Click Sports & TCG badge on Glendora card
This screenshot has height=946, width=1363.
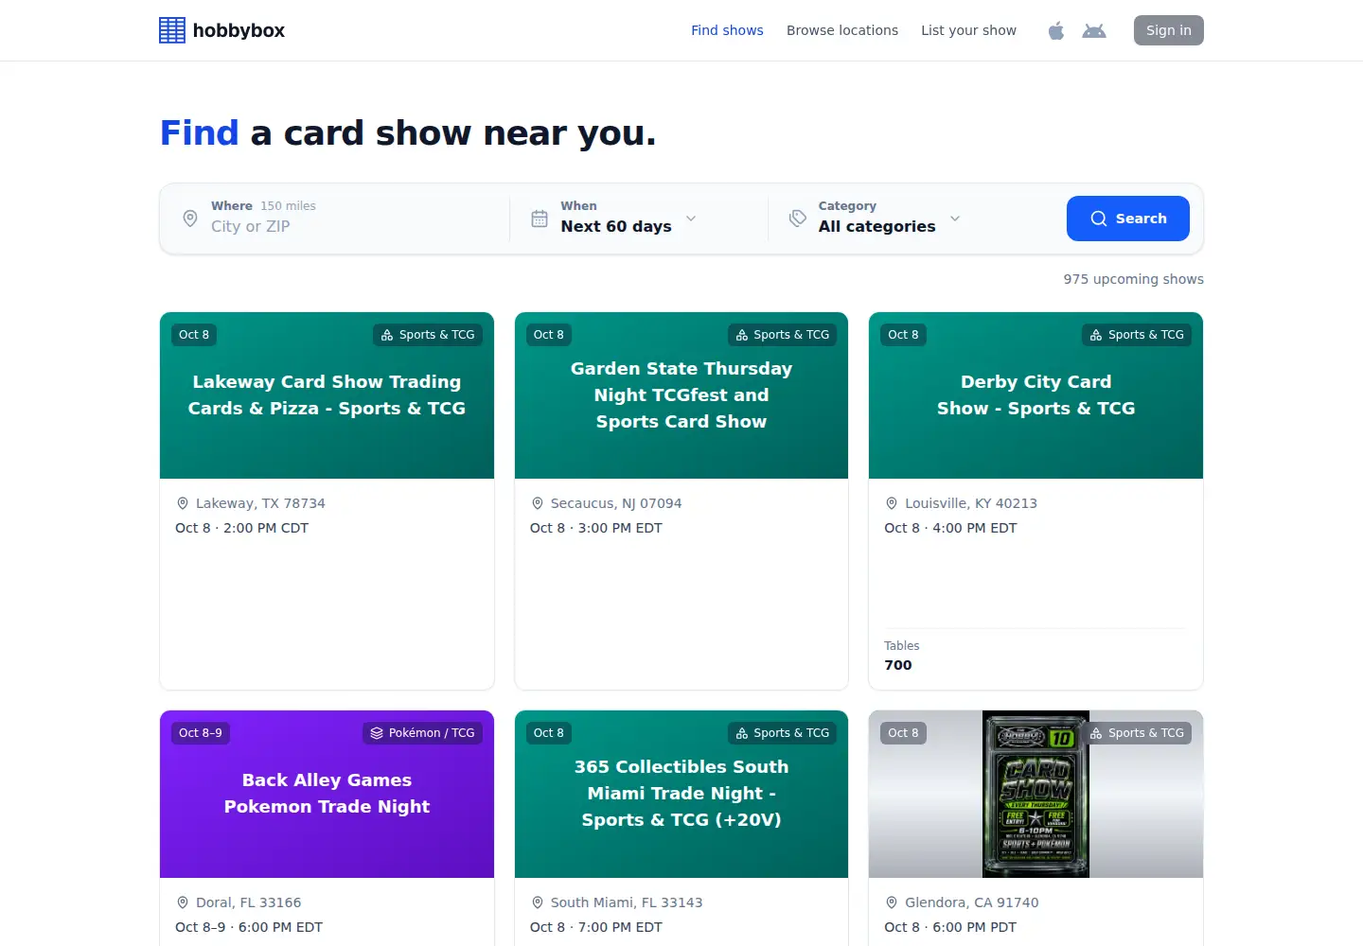point(1137,733)
